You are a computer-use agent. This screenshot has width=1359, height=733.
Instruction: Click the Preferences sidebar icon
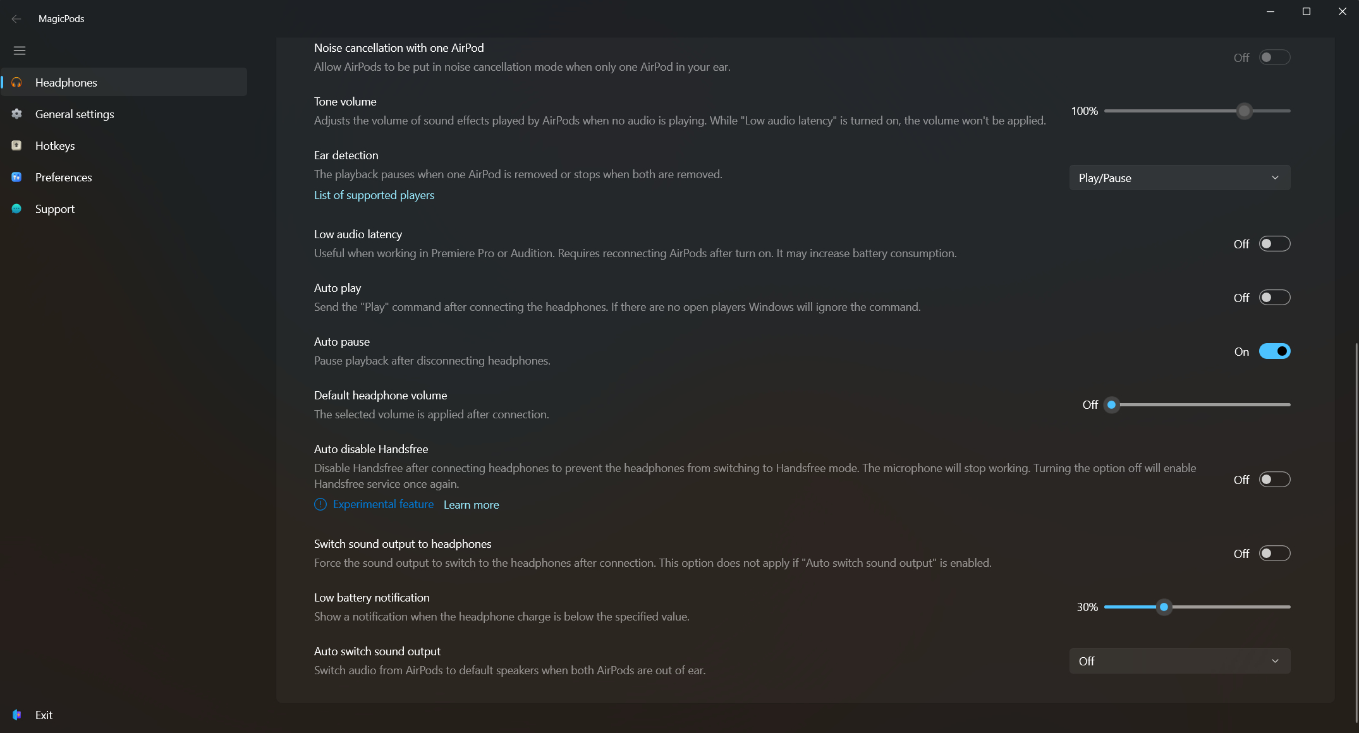click(16, 177)
